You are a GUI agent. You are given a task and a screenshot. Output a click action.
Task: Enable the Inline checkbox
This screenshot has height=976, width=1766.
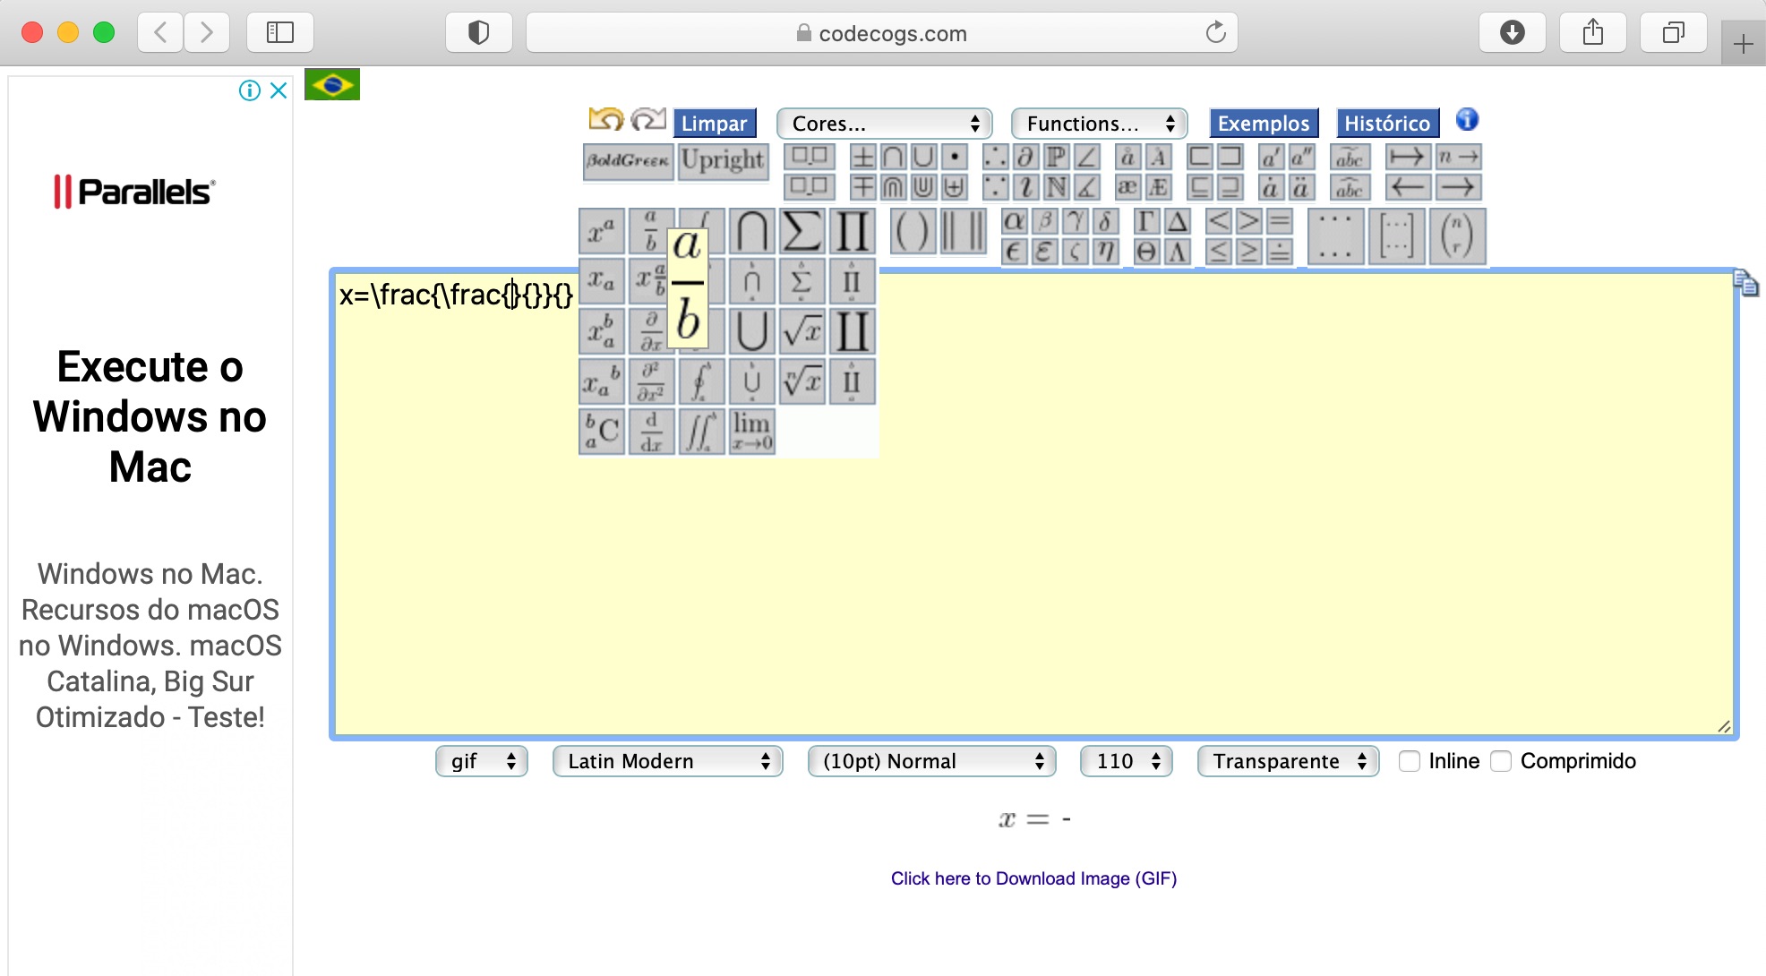tap(1410, 761)
